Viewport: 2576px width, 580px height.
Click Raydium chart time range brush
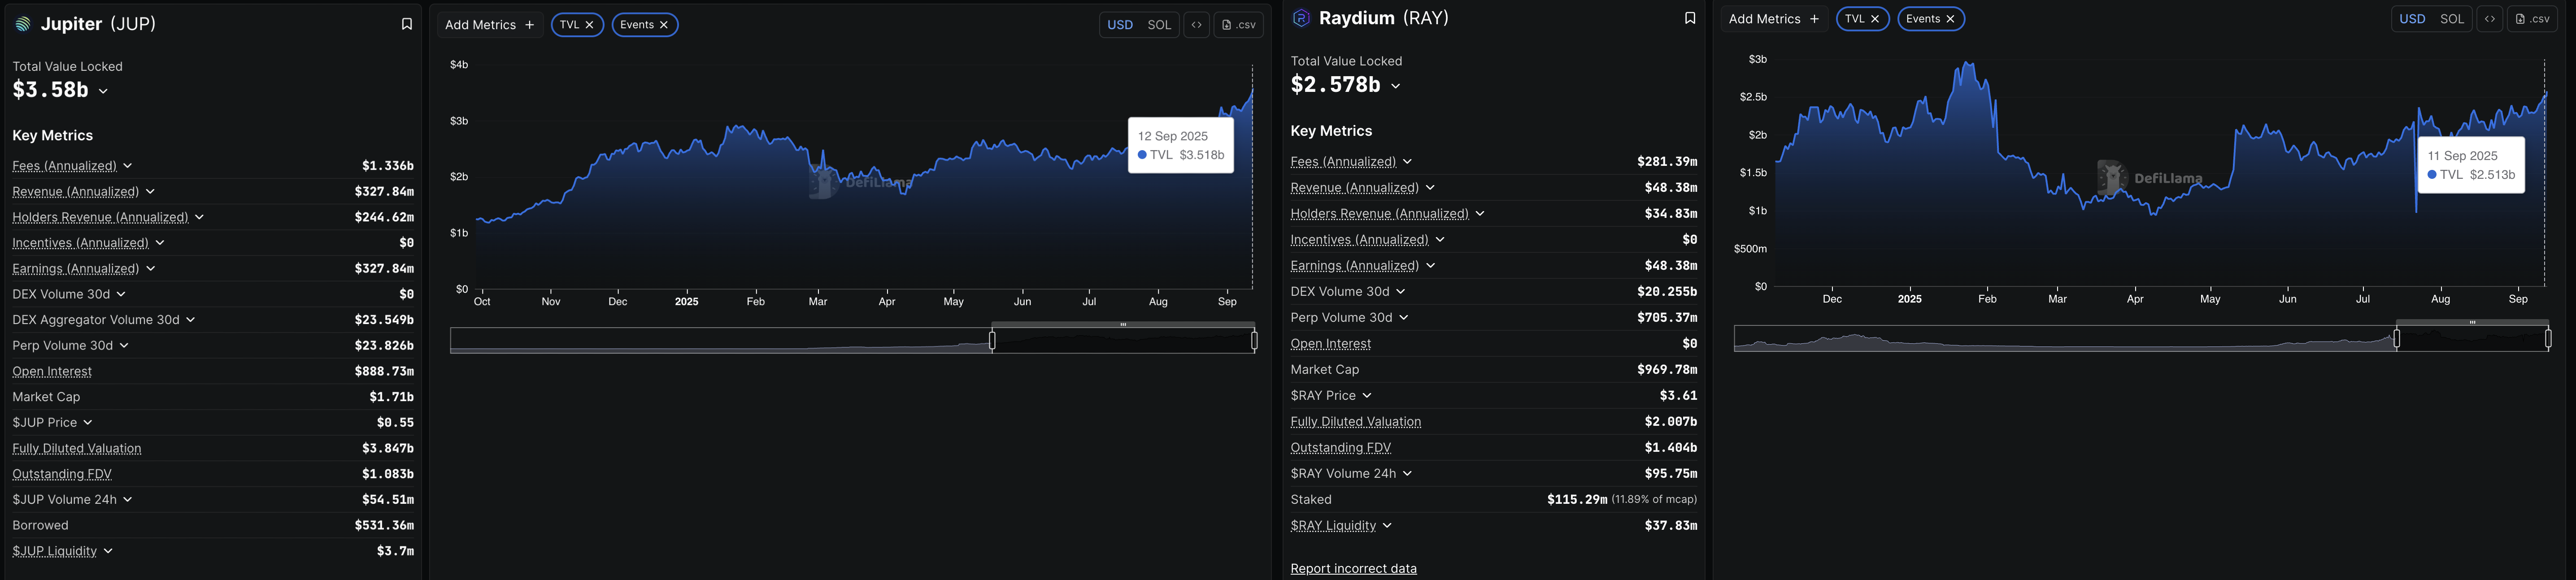coord(2471,339)
